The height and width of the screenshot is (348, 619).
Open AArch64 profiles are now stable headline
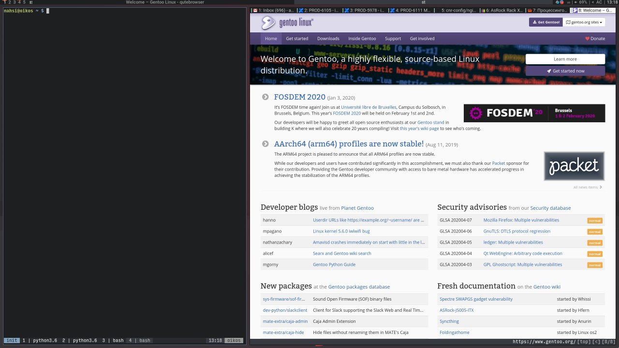(349, 144)
